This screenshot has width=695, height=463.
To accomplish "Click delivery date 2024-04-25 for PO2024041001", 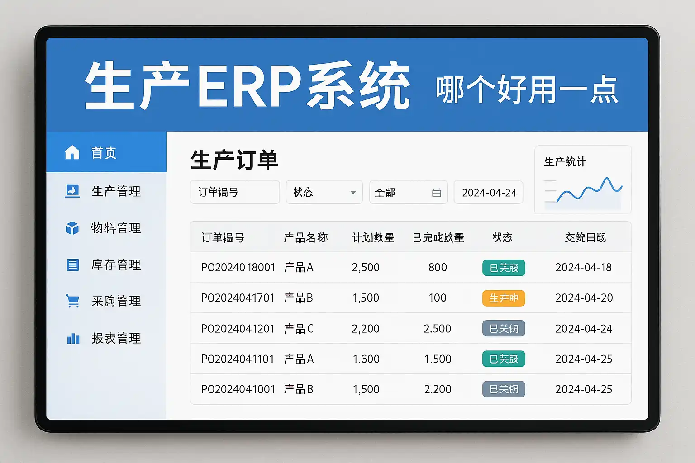I will [x=584, y=389].
